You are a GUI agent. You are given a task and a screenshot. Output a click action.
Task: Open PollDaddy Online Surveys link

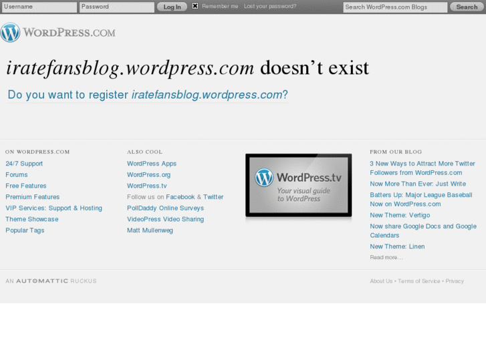166,208
